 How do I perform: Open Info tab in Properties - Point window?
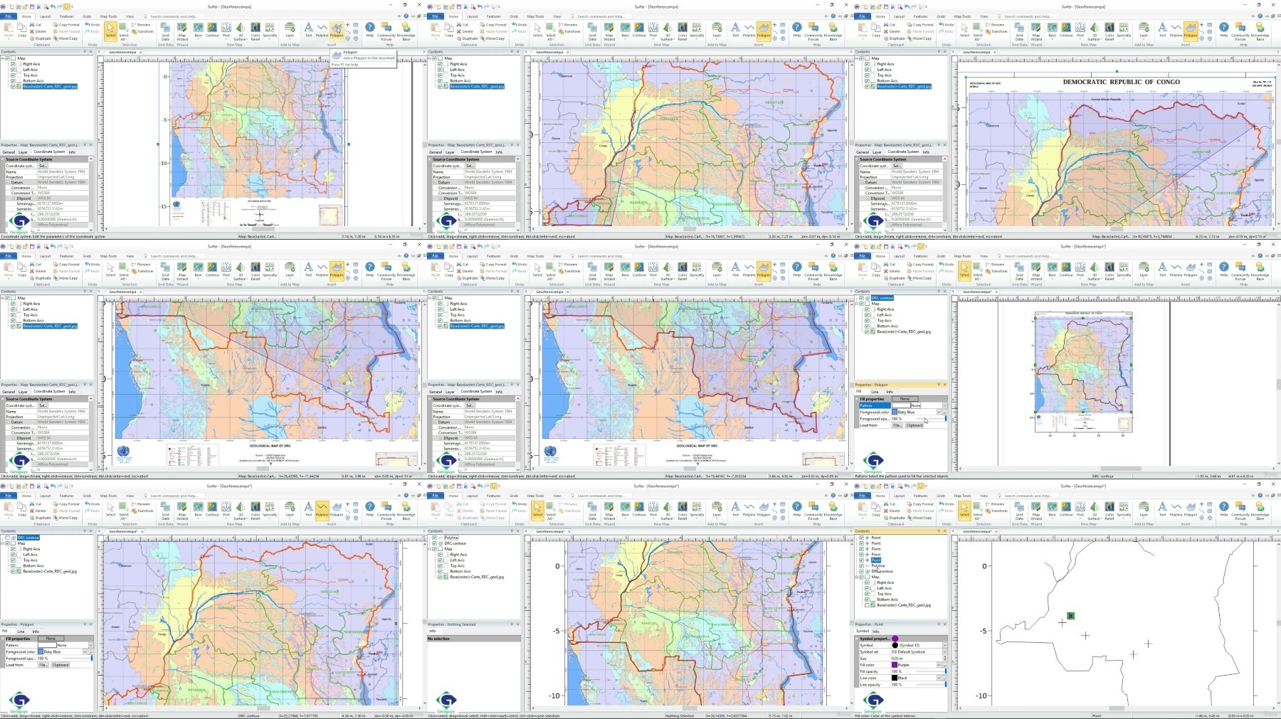[x=876, y=631]
